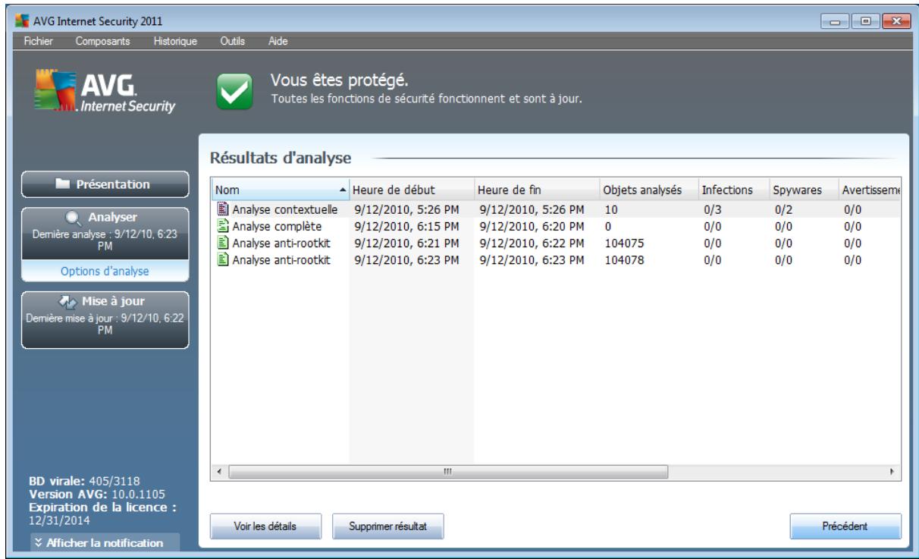
Task: Sort by Infections column header
Action: (x=733, y=190)
